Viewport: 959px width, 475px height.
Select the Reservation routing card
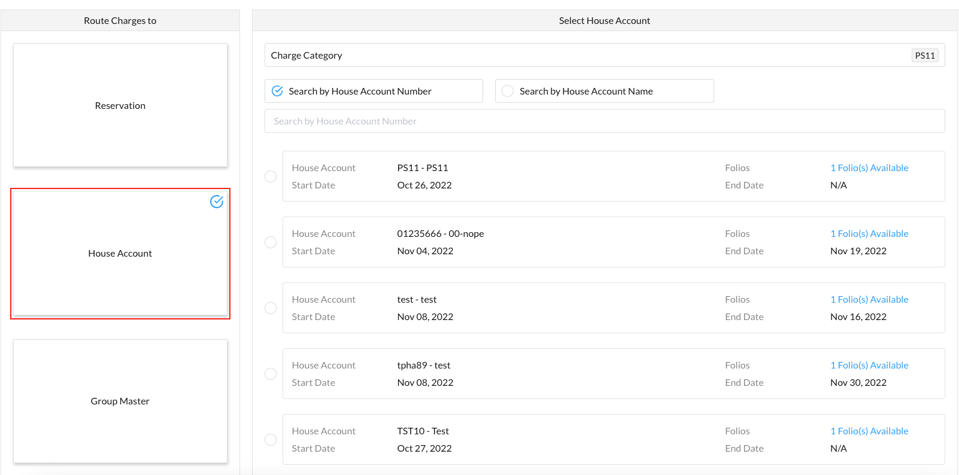click(x=120, y=105)
